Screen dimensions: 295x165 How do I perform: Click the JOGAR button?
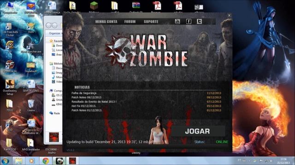tap(198, 131)
